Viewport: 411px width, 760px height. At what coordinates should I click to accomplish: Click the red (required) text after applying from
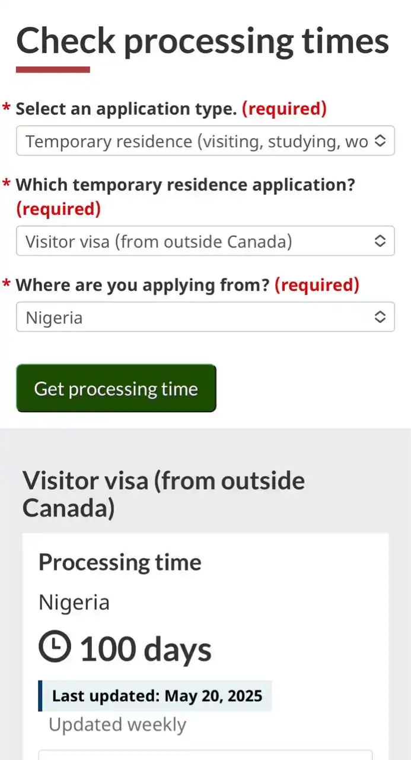317,285
